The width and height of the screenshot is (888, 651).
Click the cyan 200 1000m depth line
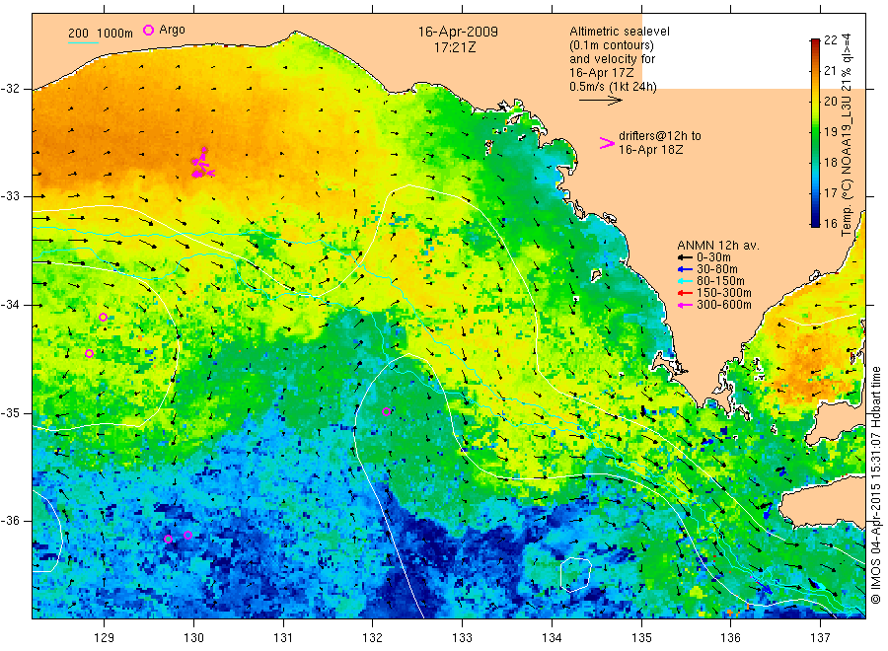click(x=83, y=42)
